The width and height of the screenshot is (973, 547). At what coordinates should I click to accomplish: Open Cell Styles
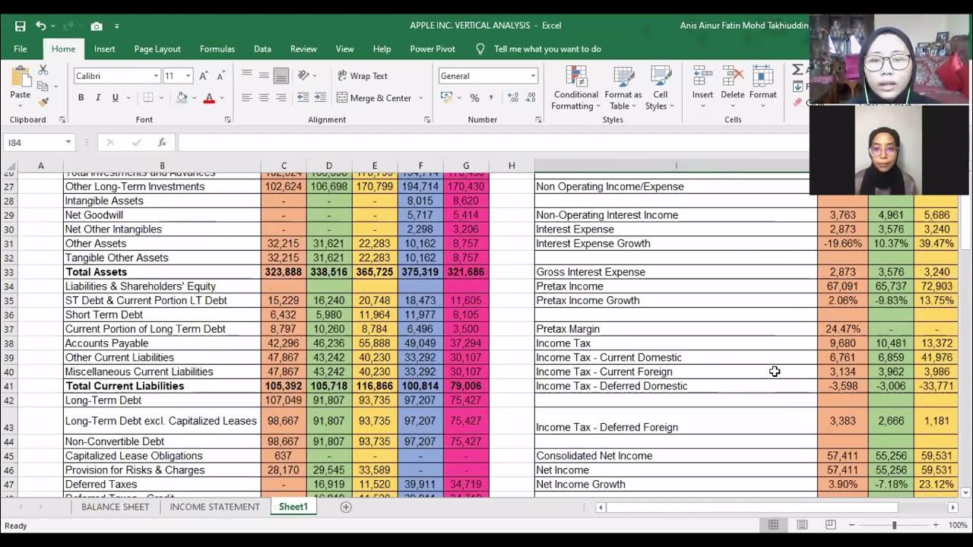coord(660,88)
